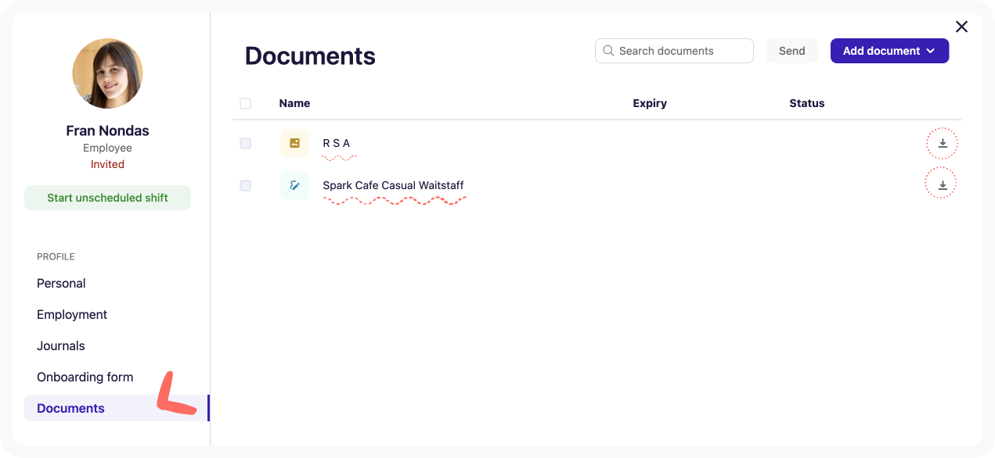Click Fran Nondas's profile photo
995x458 pixels.
pos(107,73)
